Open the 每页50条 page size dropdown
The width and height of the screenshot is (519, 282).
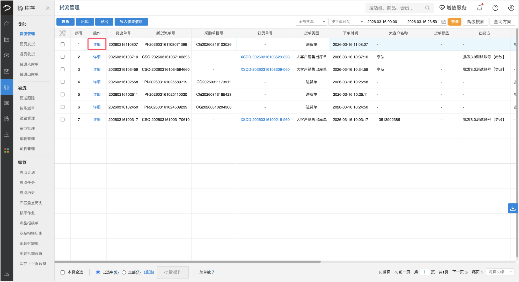pos(500,272)
